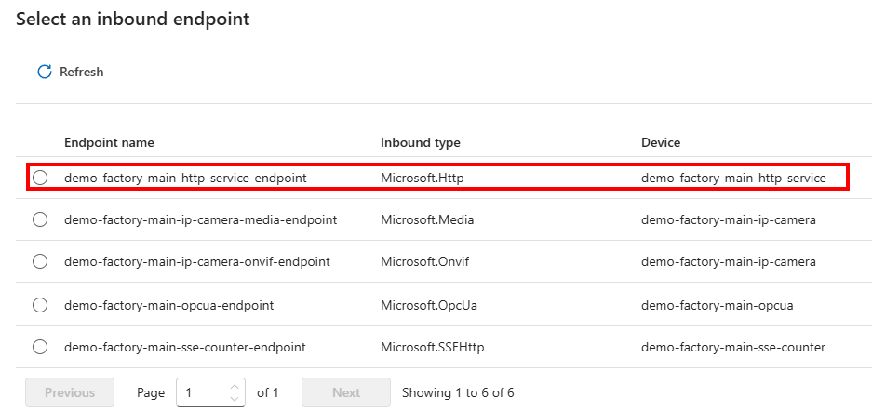The height and width of the screenshot is (411, 872).
Task: Pick the demo-factory-main-opcua-endpoint radio button
Action: tap(40, 305)
